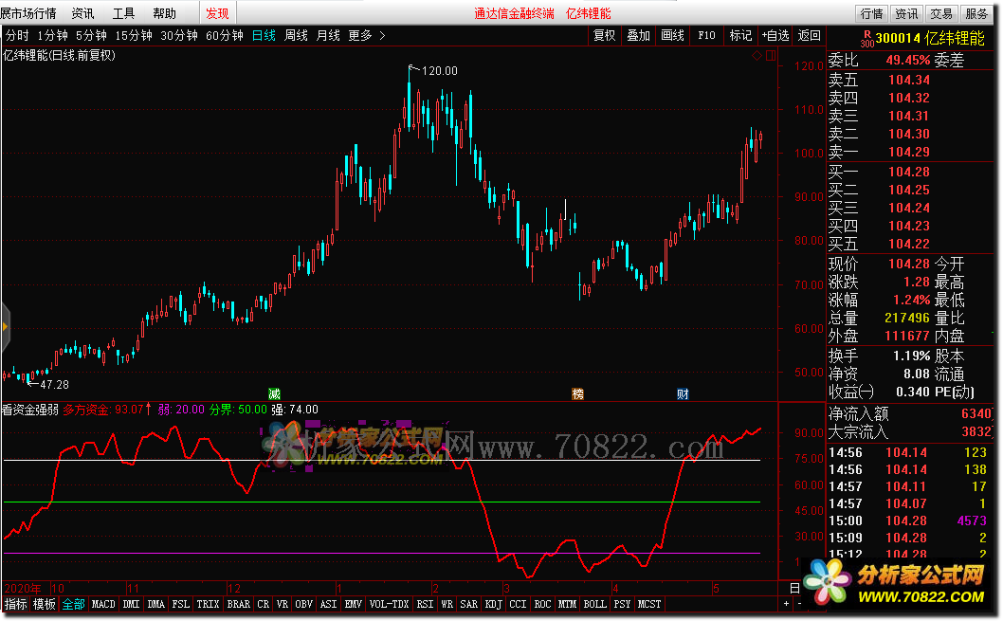This screenshot has width=1003, height=621.
Task: Select the VOL-TDX indicator
Action: click(389, 604)
